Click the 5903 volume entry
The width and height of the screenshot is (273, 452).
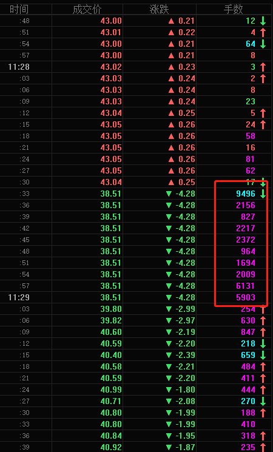246,297
